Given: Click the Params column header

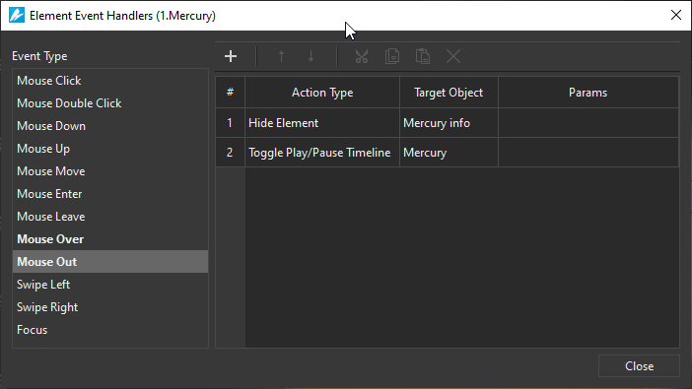Looking at the screenshot, I should coord(588,93).
